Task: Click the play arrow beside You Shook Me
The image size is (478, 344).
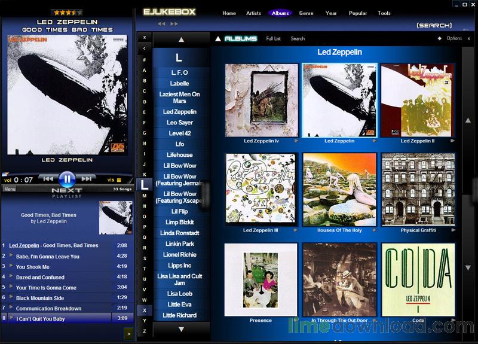Action: tap(11, 266)
